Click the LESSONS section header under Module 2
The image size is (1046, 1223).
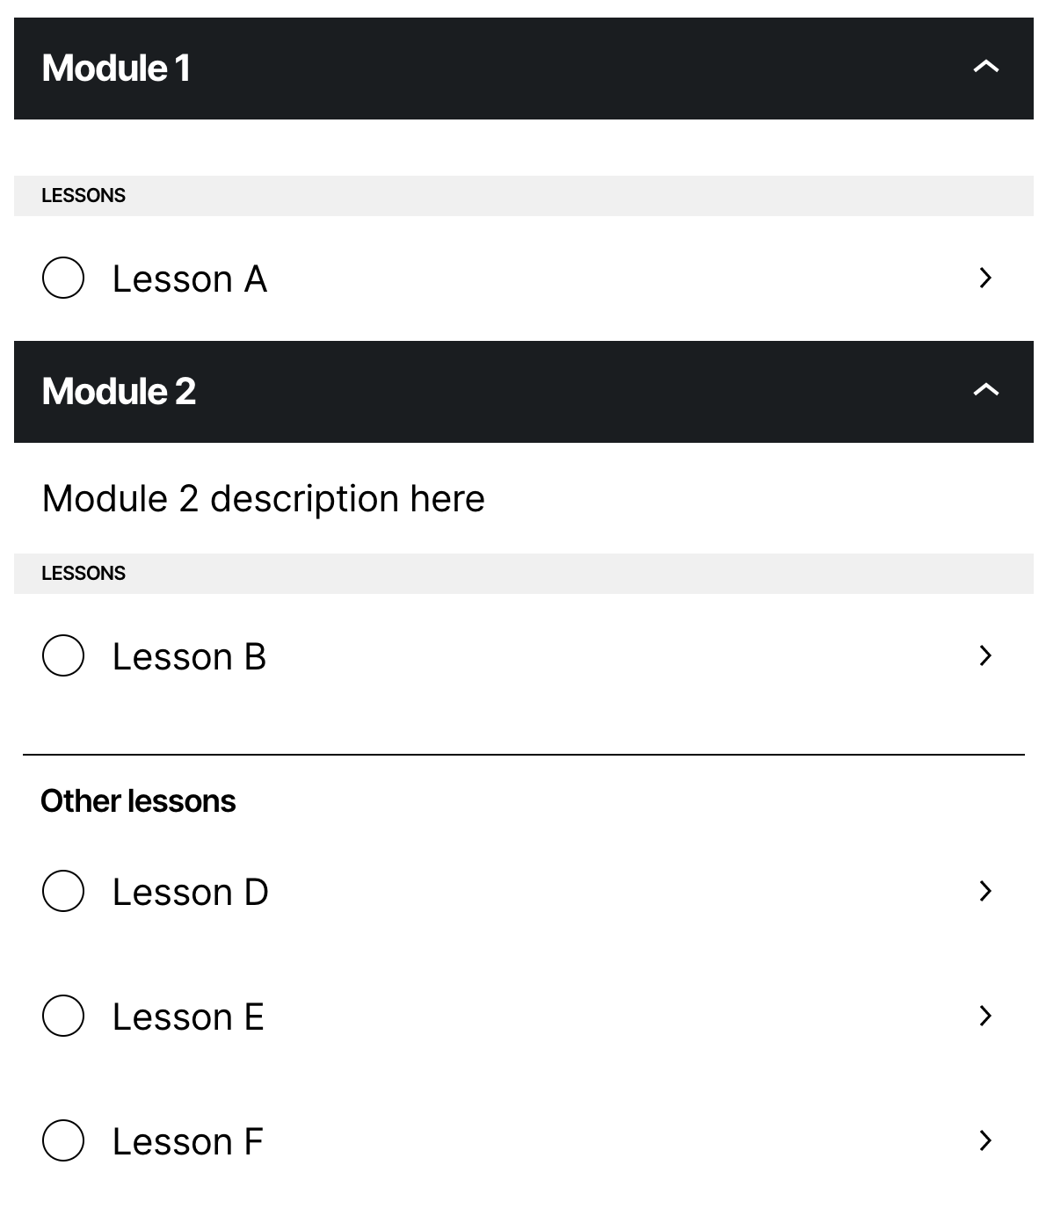click(x=84, y=572)
